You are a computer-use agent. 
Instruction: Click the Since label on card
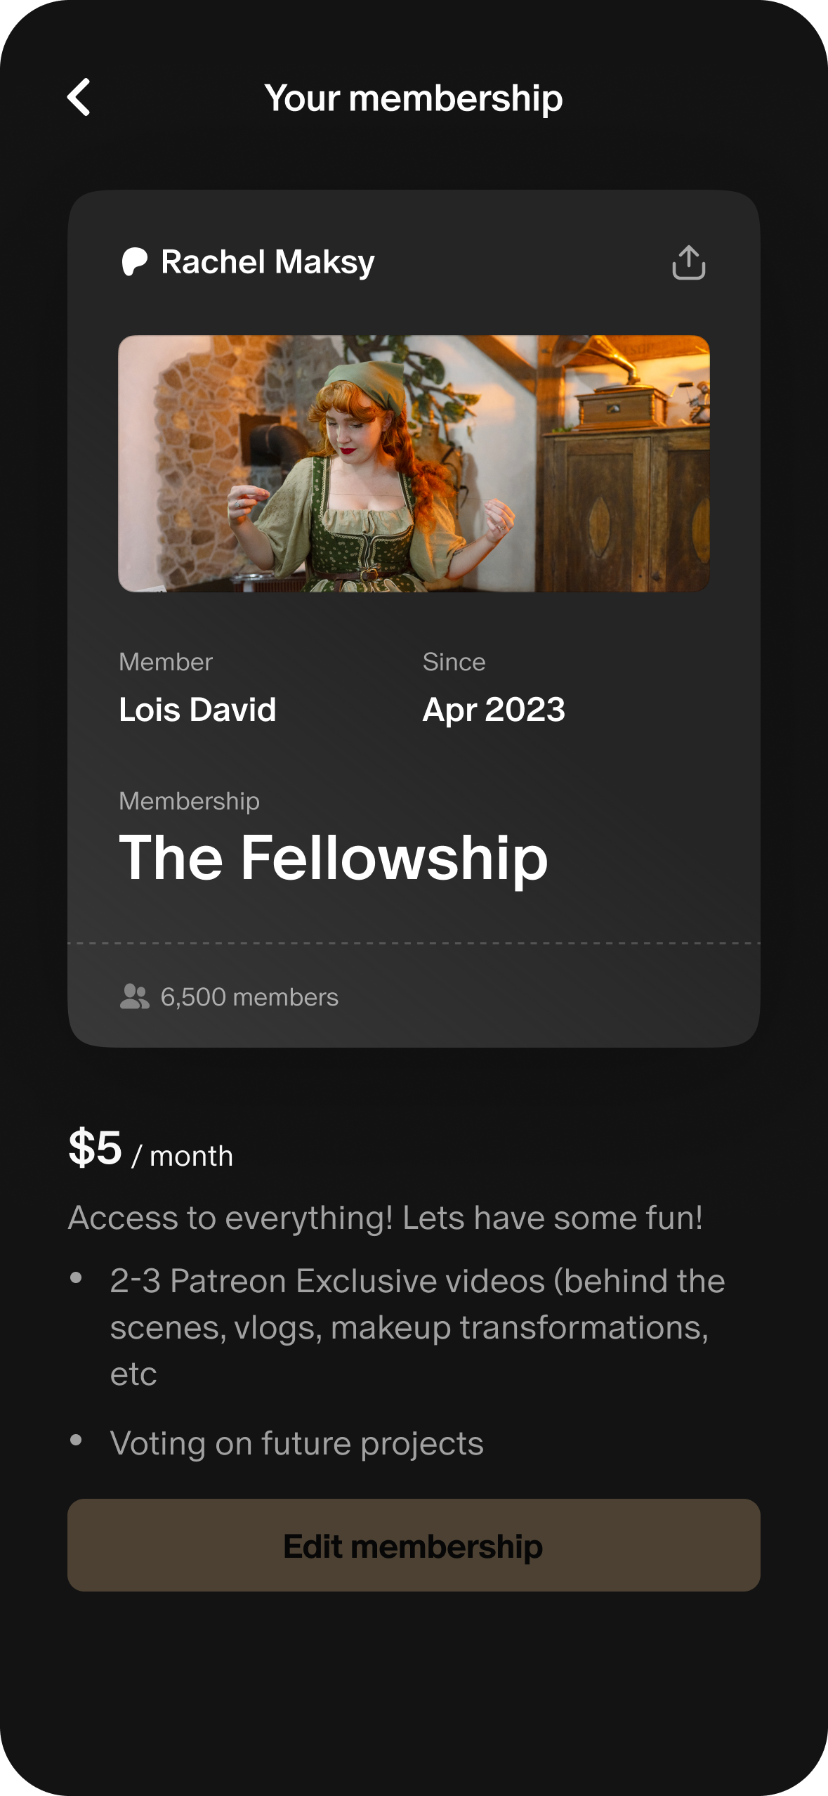coord(454,662)
